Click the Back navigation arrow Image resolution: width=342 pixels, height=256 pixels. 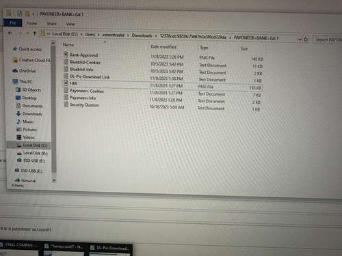[10, 33]
